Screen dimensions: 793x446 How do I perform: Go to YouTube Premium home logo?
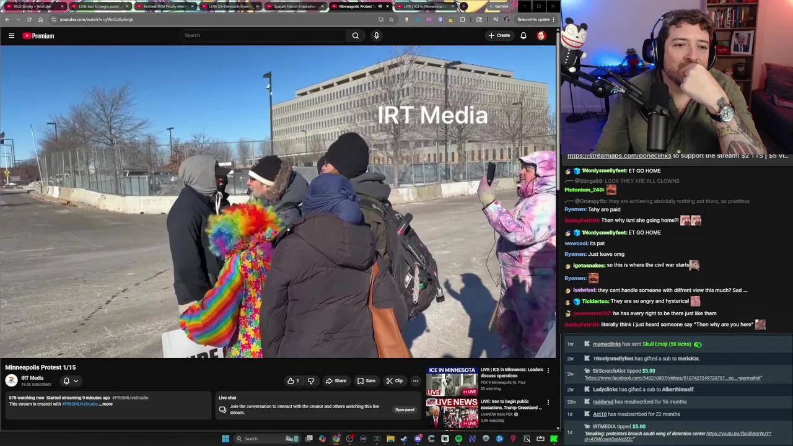(x=38, y=36)
